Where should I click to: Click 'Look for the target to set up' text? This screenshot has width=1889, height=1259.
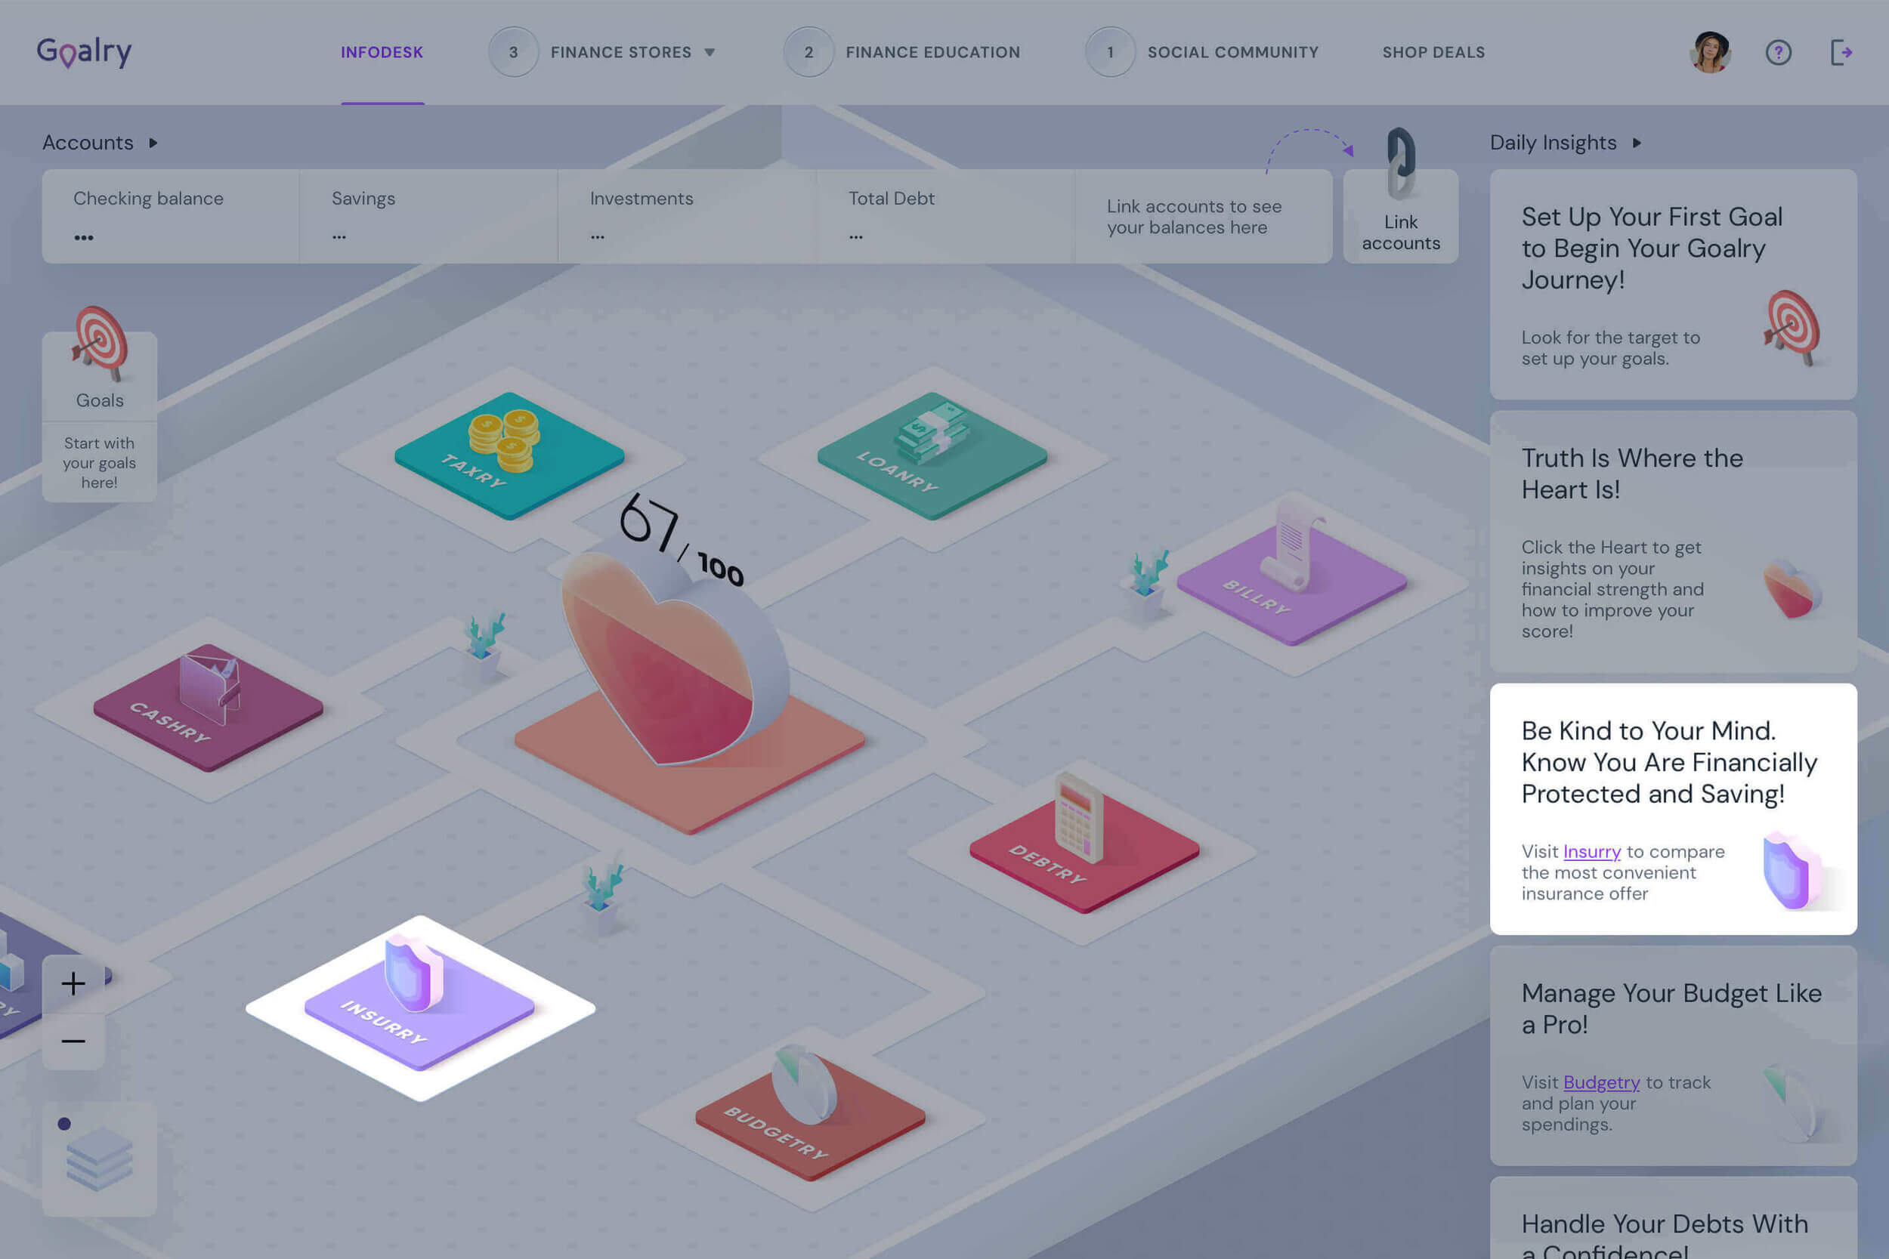(1610, 348)
